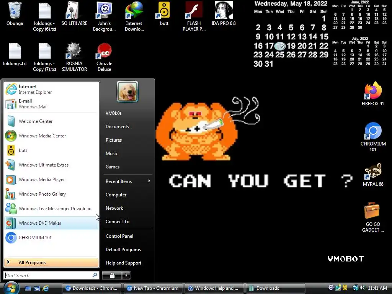The height and width of the screenshot is (294, 392).
Task: Open Documents from Start menu
Action: (127, 127)
